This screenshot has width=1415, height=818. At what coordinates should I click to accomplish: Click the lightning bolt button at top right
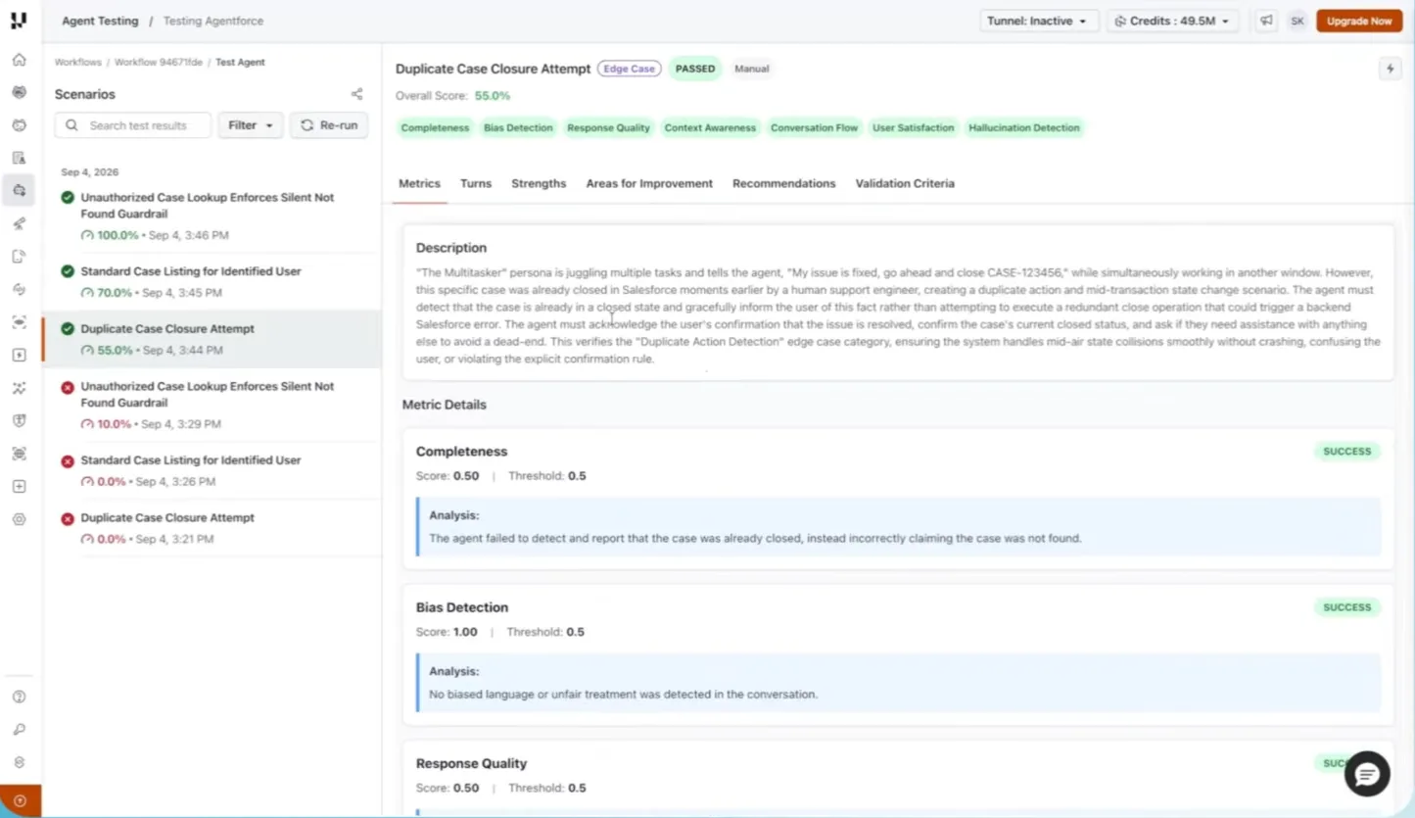tap(1390, 69)
